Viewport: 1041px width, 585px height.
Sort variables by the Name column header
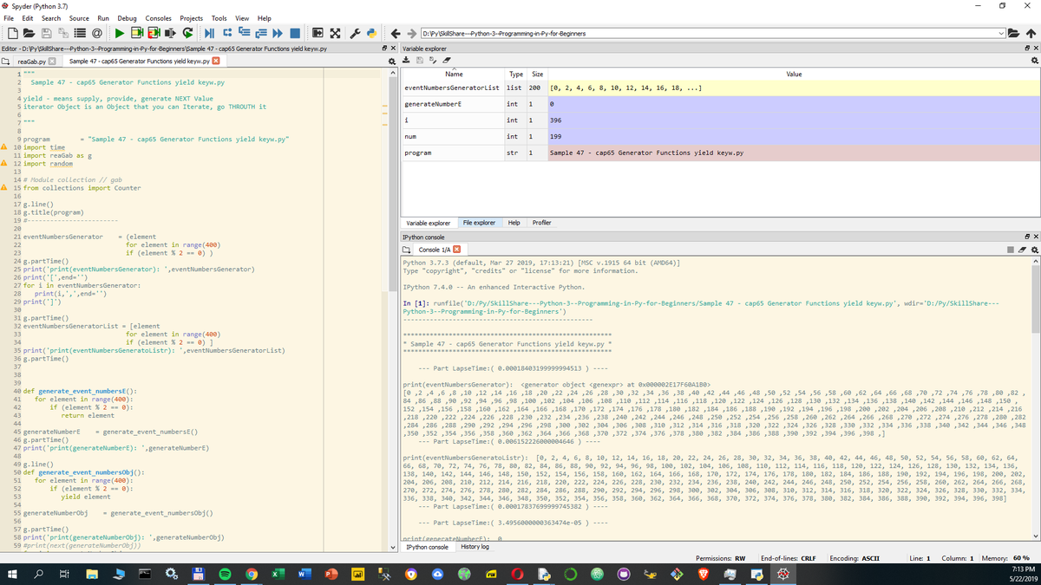(x=453, y=75)
